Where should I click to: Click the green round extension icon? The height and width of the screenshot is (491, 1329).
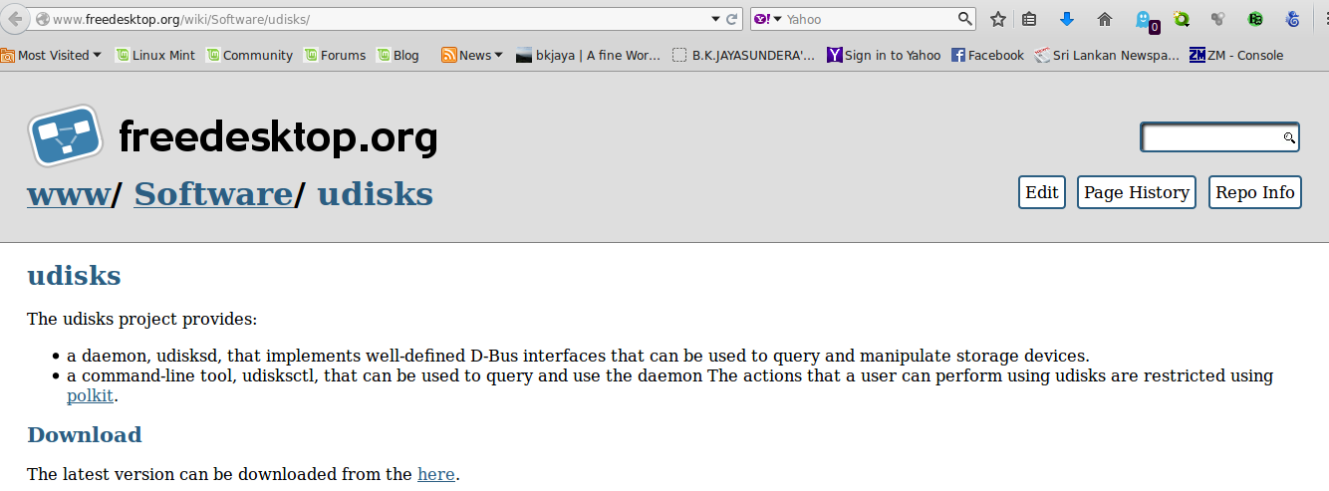coord(1255,19)
